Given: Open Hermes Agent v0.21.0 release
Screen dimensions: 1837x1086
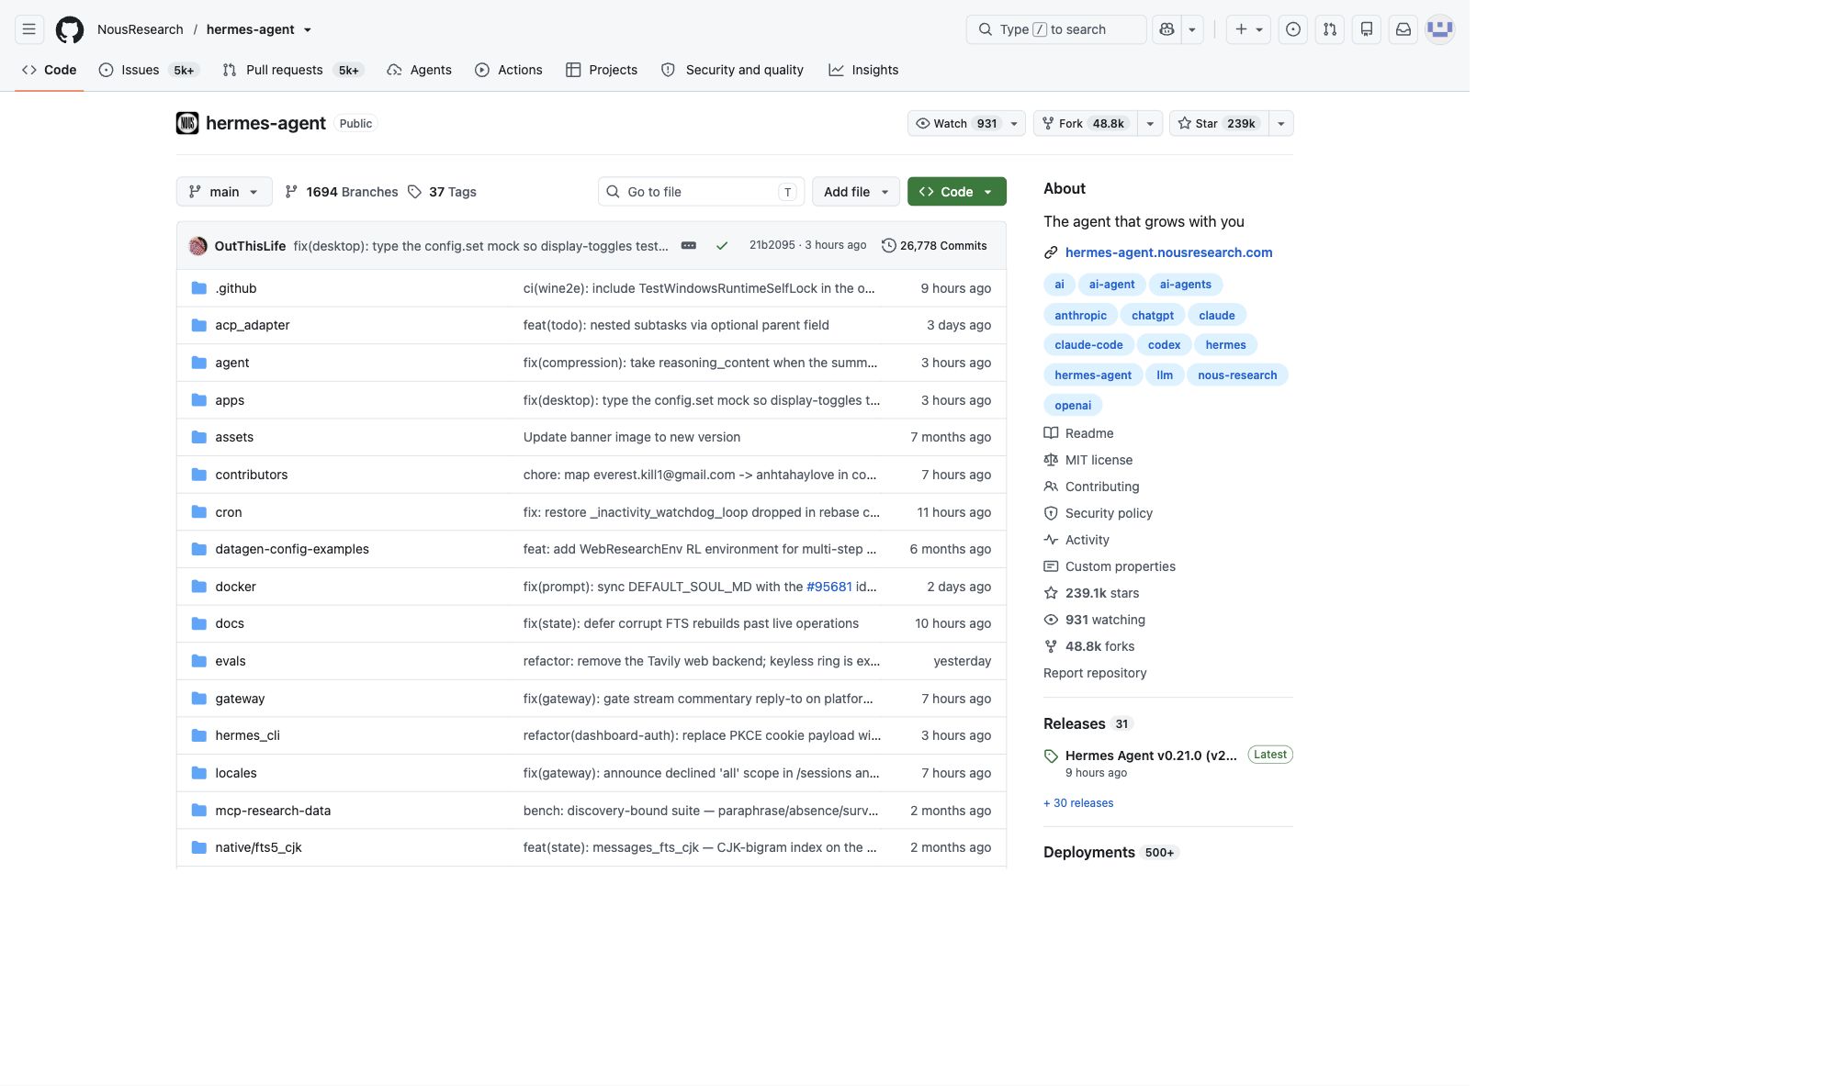Looking at the screenshot, I should pyautogui.click(x=1151, y=756).
